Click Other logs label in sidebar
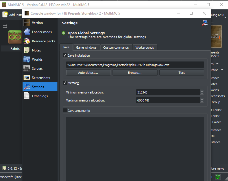 [x=40, y=96]
